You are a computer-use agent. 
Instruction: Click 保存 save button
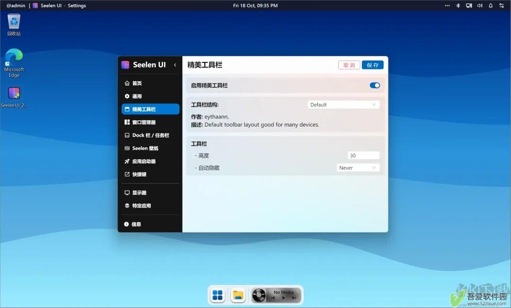372,65
